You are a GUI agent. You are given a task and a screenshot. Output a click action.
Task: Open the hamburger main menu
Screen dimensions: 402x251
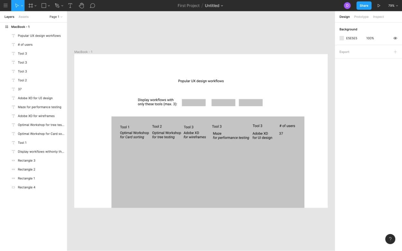(x=5, y=5)
